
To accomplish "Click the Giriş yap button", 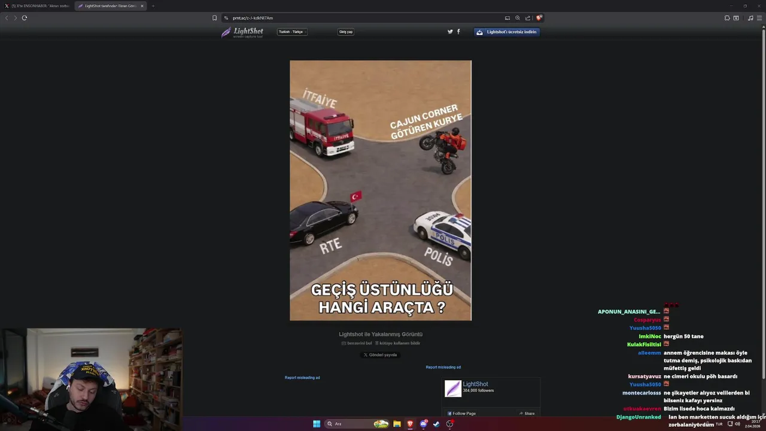I will coord(346,32).
